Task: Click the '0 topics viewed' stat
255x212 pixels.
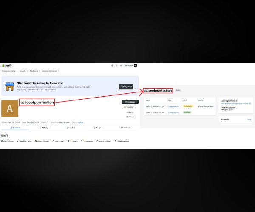Action: pyautogui.click(x=42, y=141)
